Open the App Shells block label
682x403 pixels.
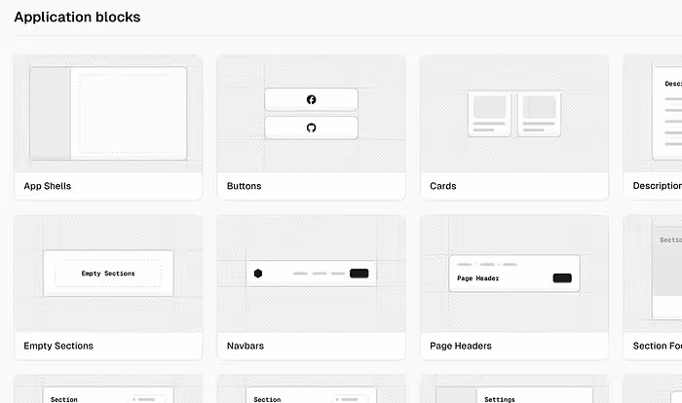48,186
